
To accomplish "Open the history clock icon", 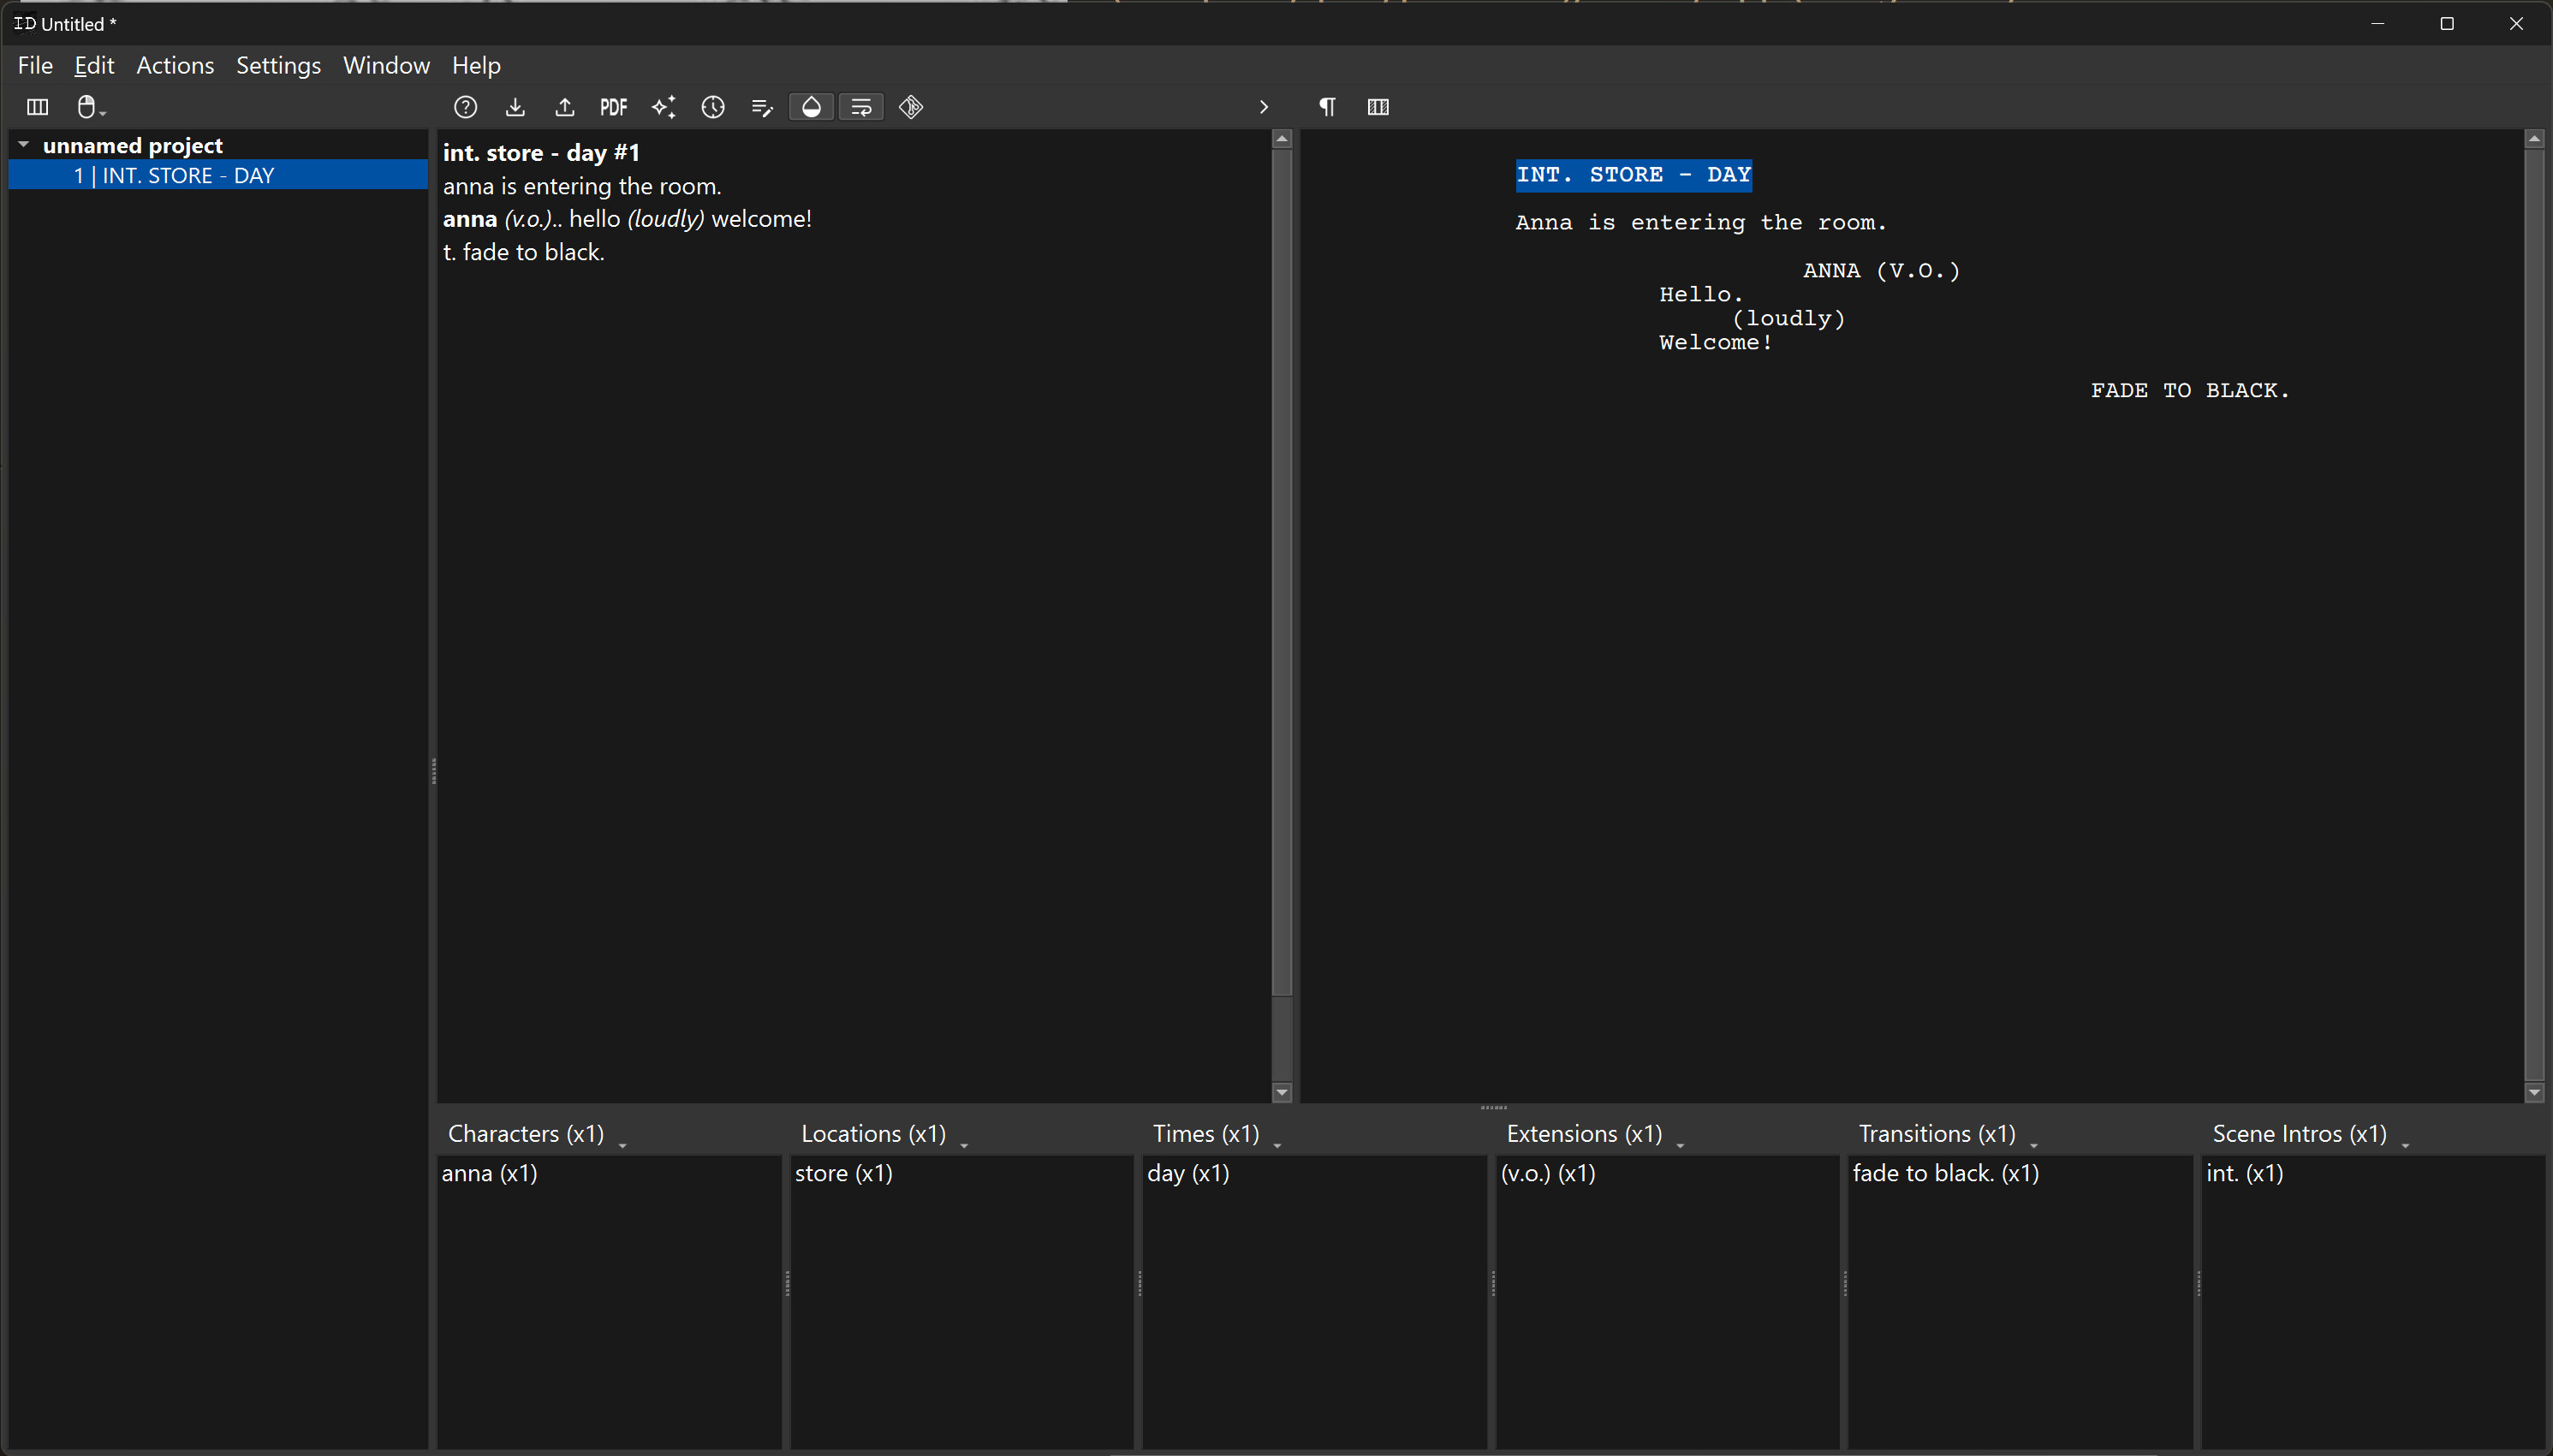I will [714, 107].
